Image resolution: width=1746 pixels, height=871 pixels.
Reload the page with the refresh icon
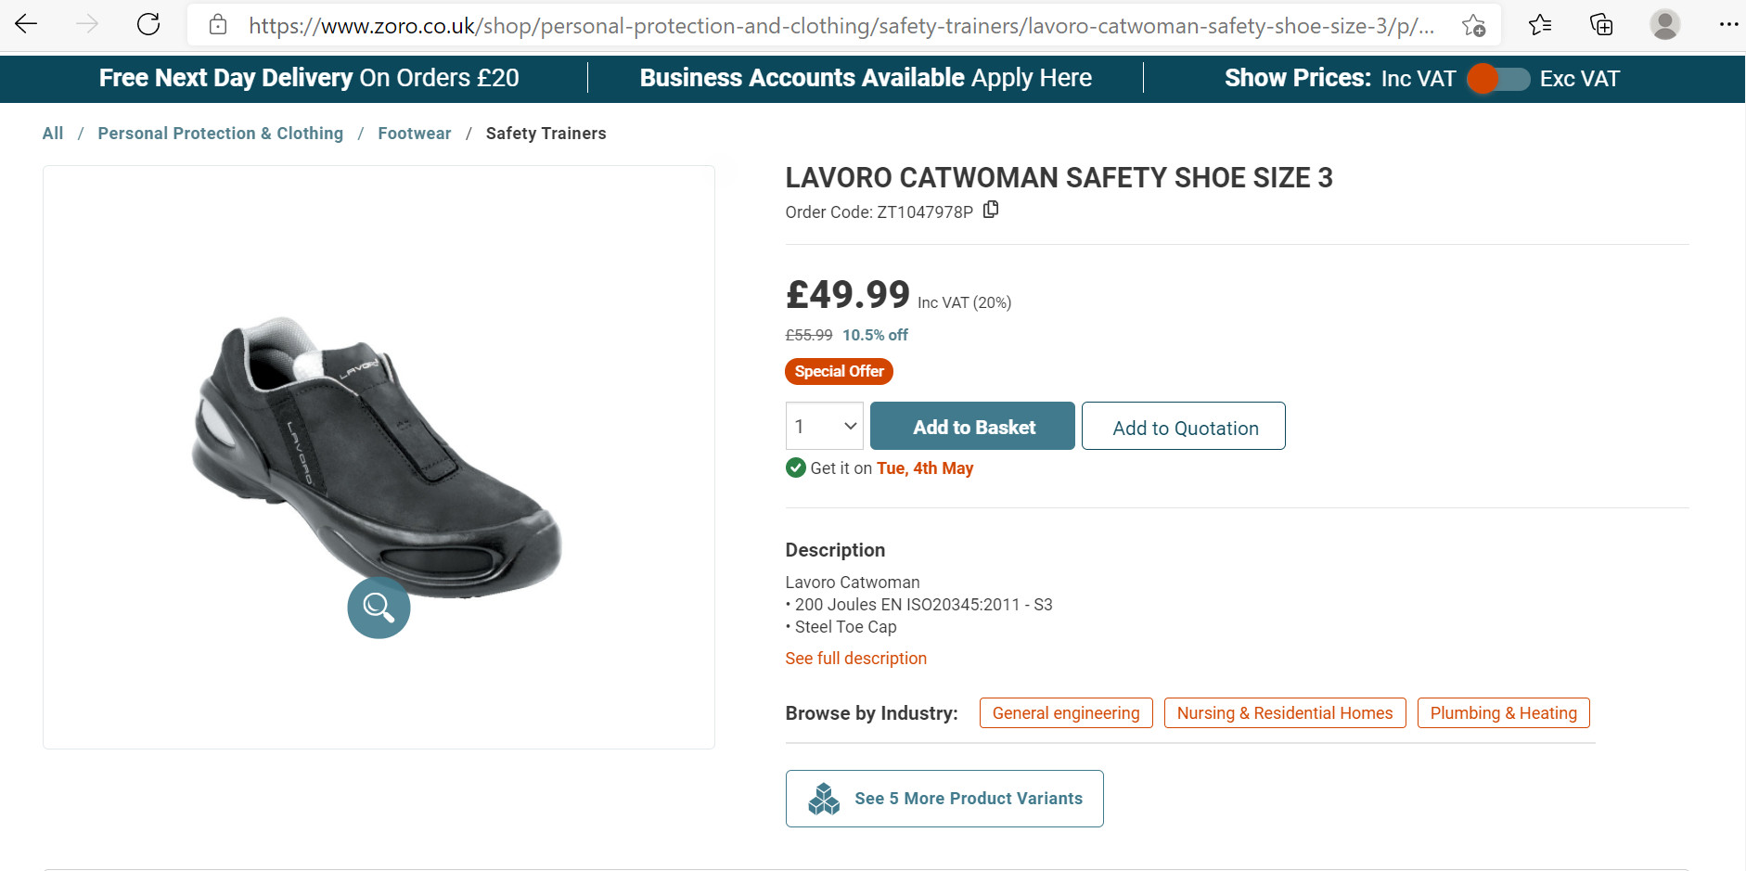[x=148, y=25]
